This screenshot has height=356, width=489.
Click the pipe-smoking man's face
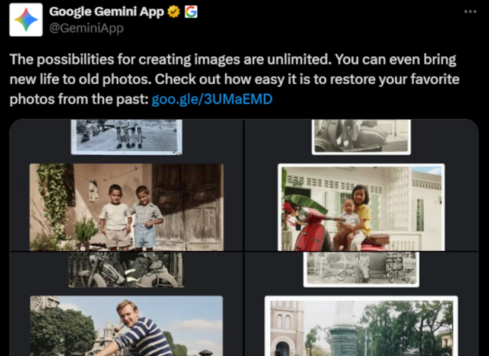click(x=127, y=313)
